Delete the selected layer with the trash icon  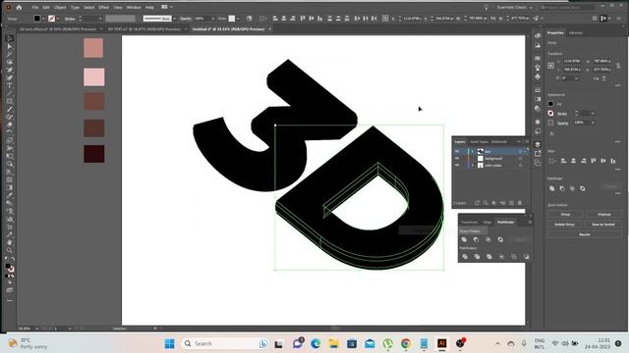(x=520, y=203)
